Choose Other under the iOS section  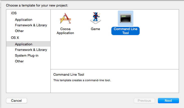pos(19,31)
